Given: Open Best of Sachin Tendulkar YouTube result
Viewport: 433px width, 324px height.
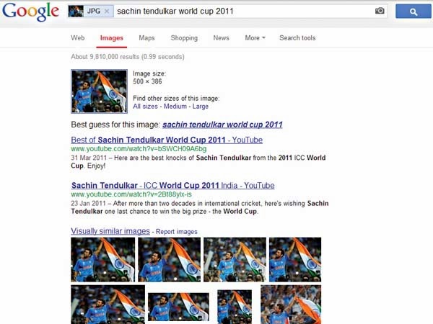Looking at the screenshot, I should click(x=167, y=140).
